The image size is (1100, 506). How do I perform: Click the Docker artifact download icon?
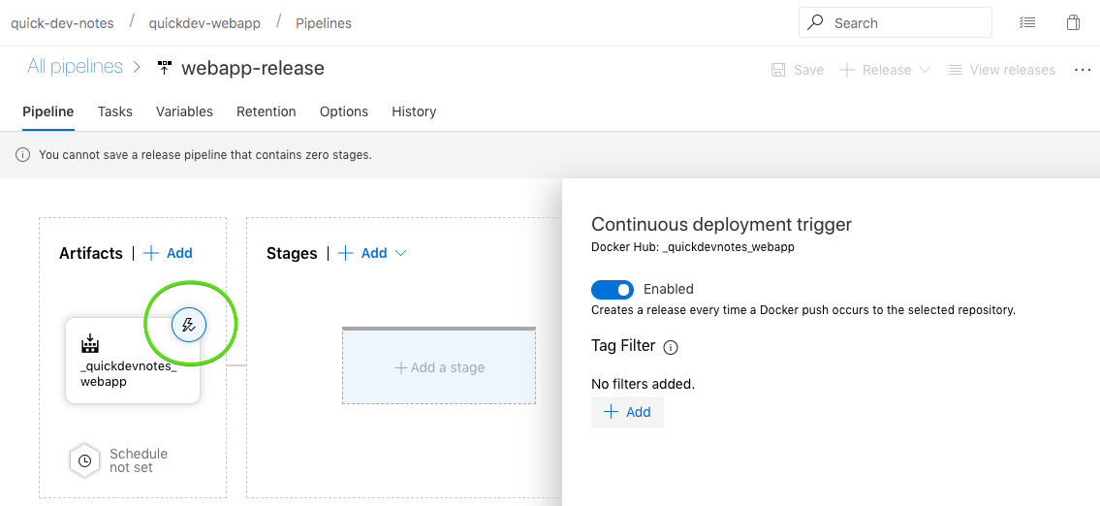pos(90,343)
